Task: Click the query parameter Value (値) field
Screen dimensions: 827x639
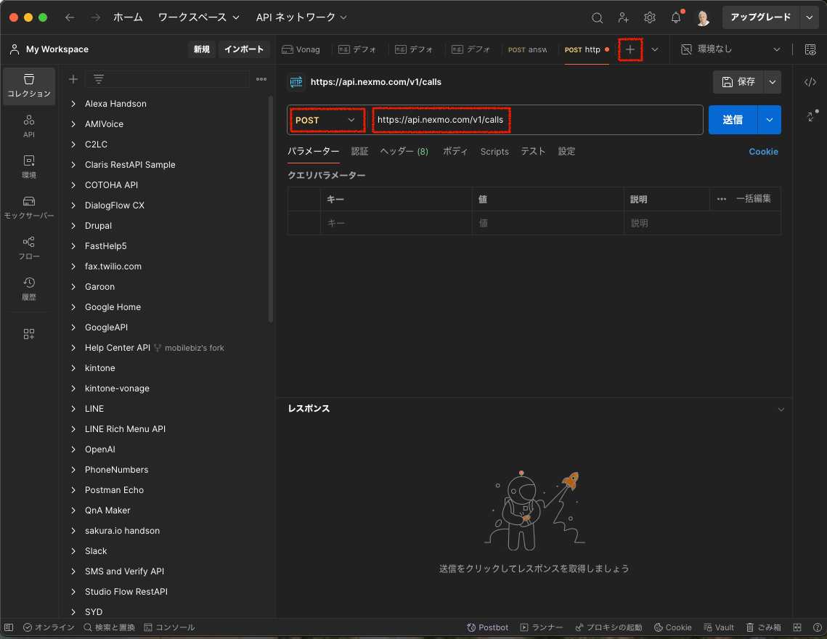Action: [547, 223]
